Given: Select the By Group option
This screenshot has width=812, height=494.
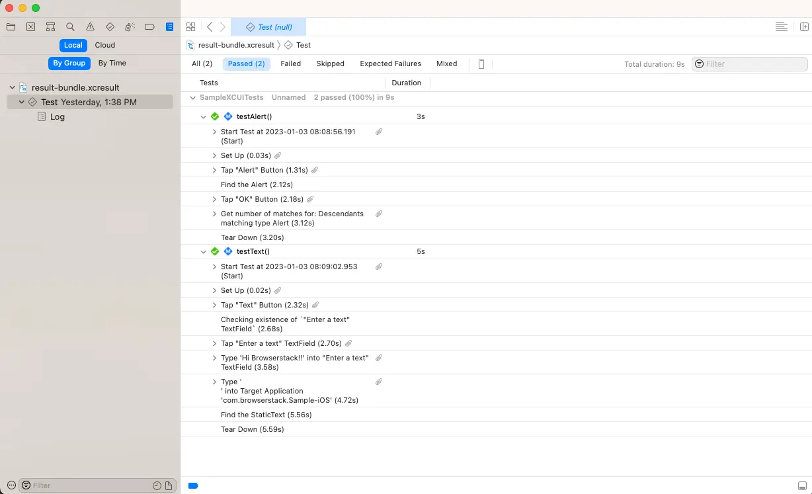Looking at the screenshot, I should tap(69, 63).
